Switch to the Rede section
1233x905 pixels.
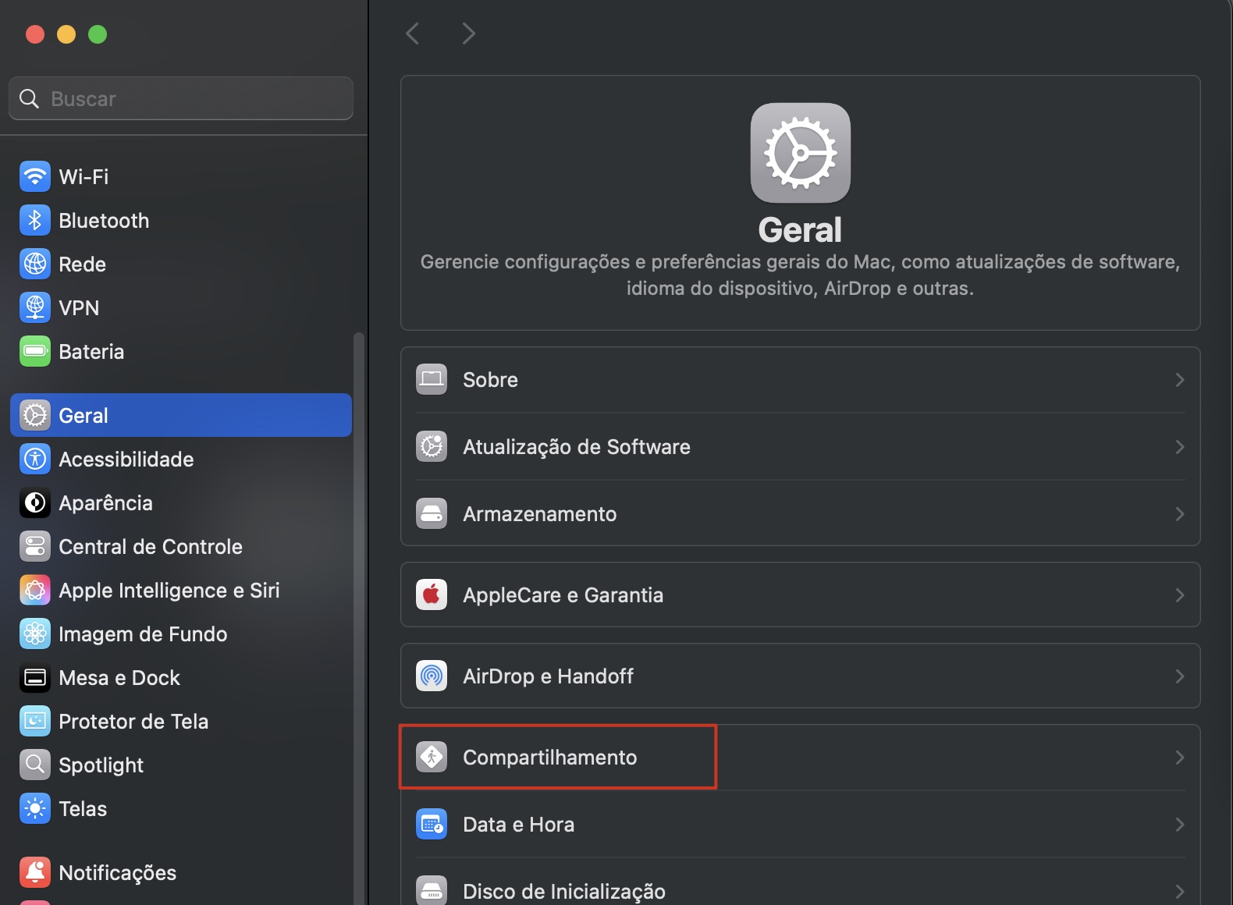(34, 264)
